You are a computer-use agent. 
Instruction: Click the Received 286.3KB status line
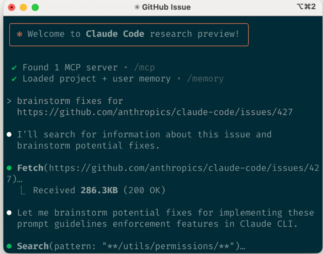point(99,190)
